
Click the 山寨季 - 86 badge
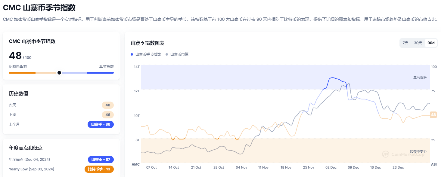click(x=101, y=124)
